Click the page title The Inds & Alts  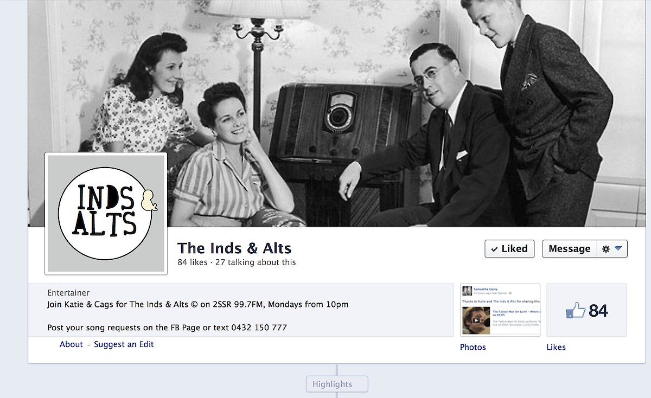pos(234,248)
